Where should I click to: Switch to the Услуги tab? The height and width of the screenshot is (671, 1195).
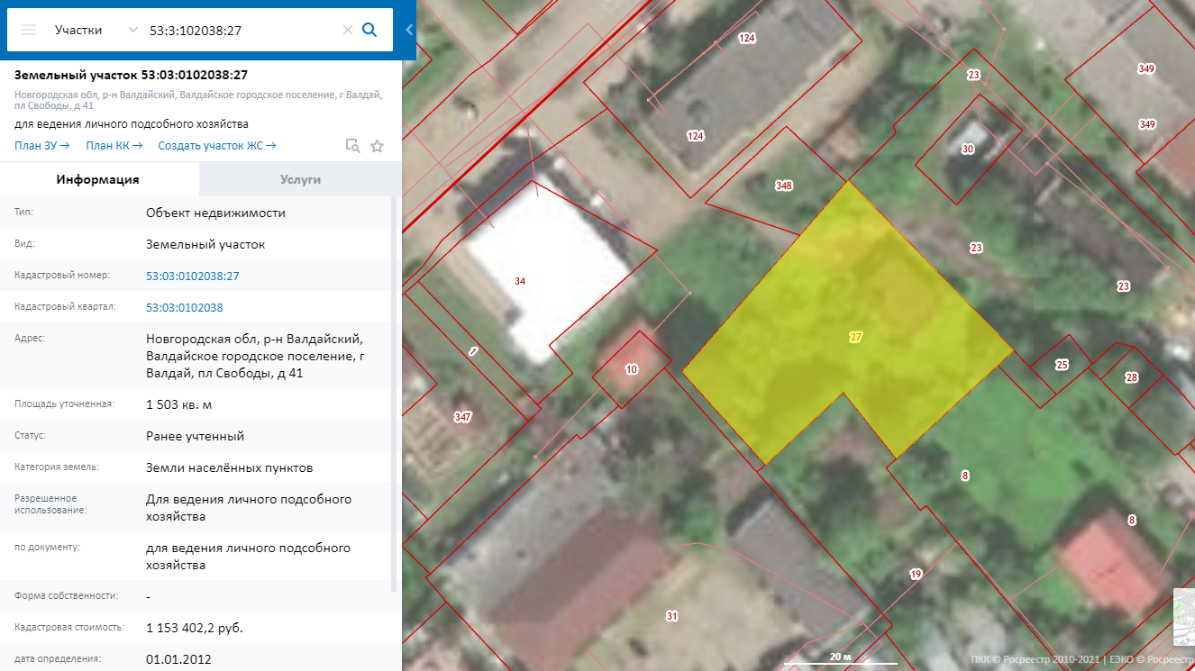click(x=300, y=179)
